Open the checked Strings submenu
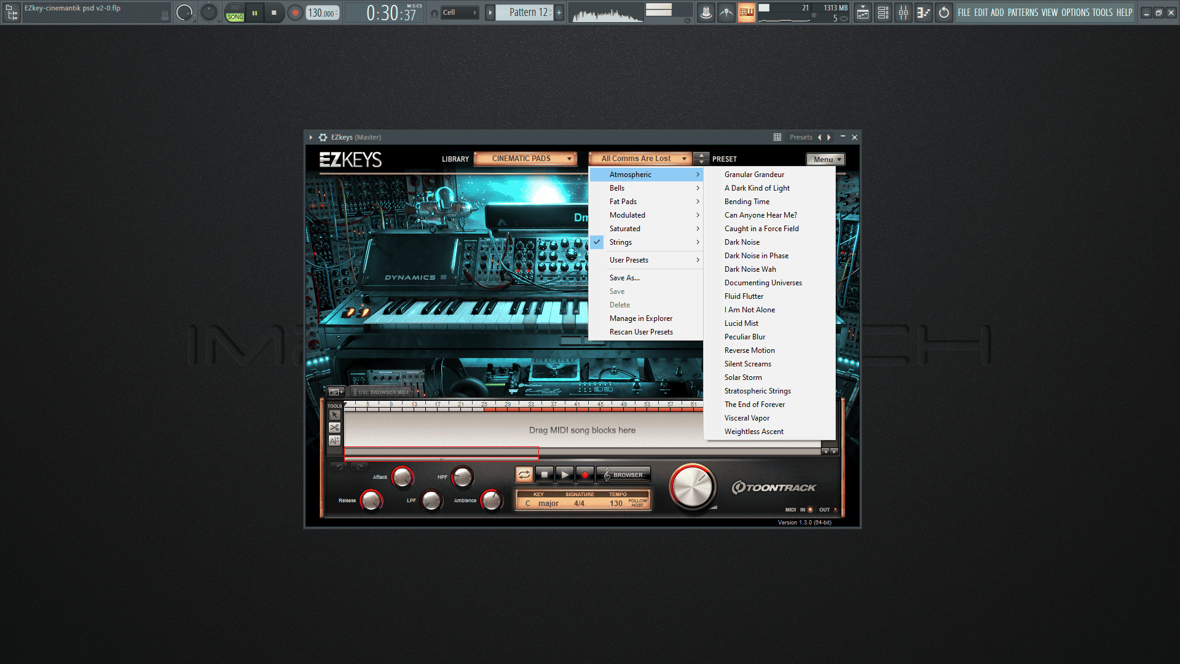Viewport: 1180px width, 664px height. pos(646,242)
